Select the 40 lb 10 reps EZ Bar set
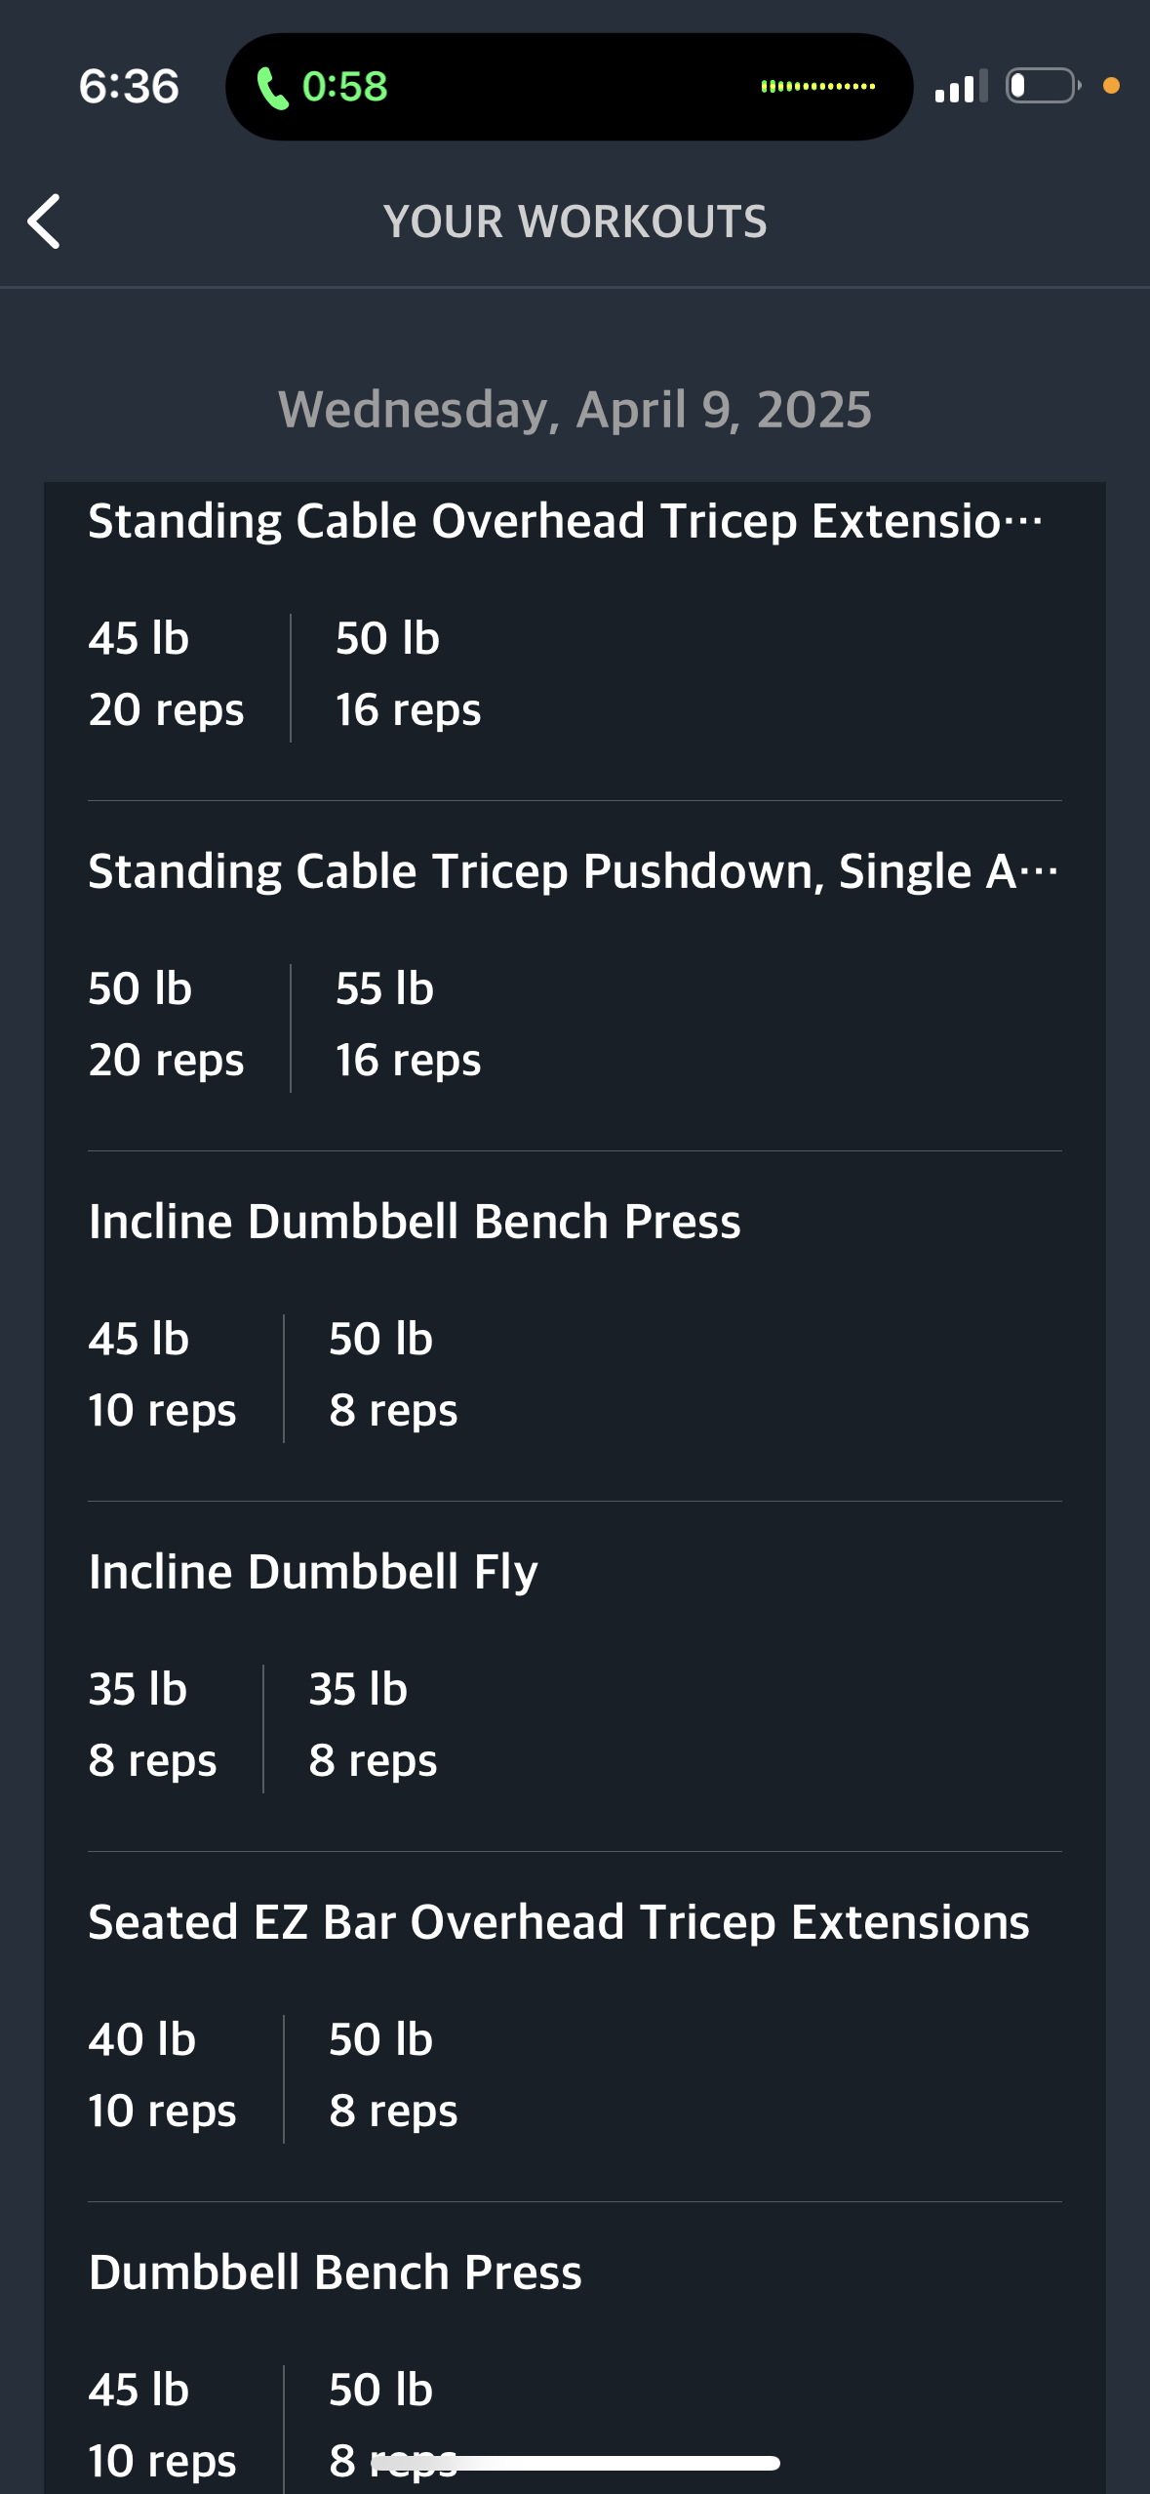The image size is (1150, 2494). (x=163, y=2075)
